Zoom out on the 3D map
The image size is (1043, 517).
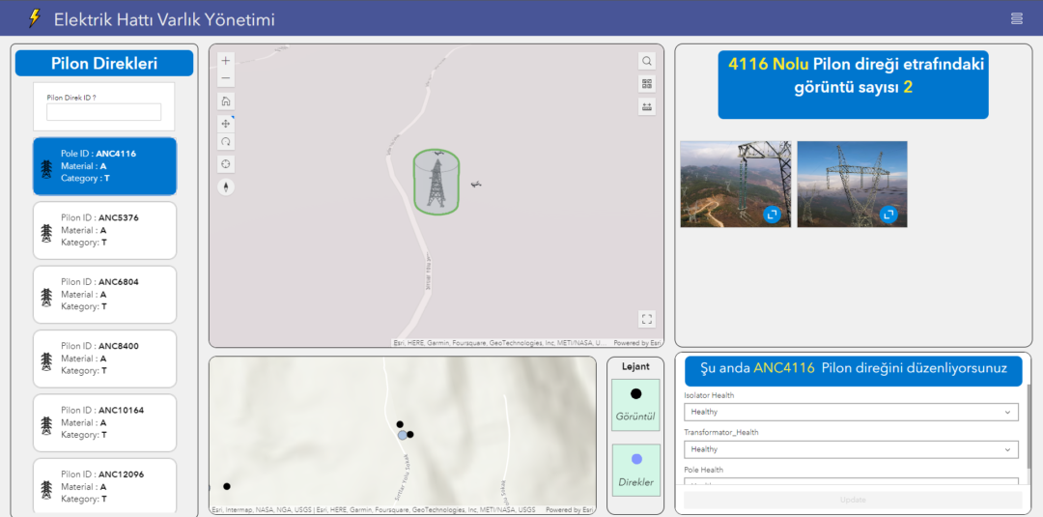coord(225,78)
